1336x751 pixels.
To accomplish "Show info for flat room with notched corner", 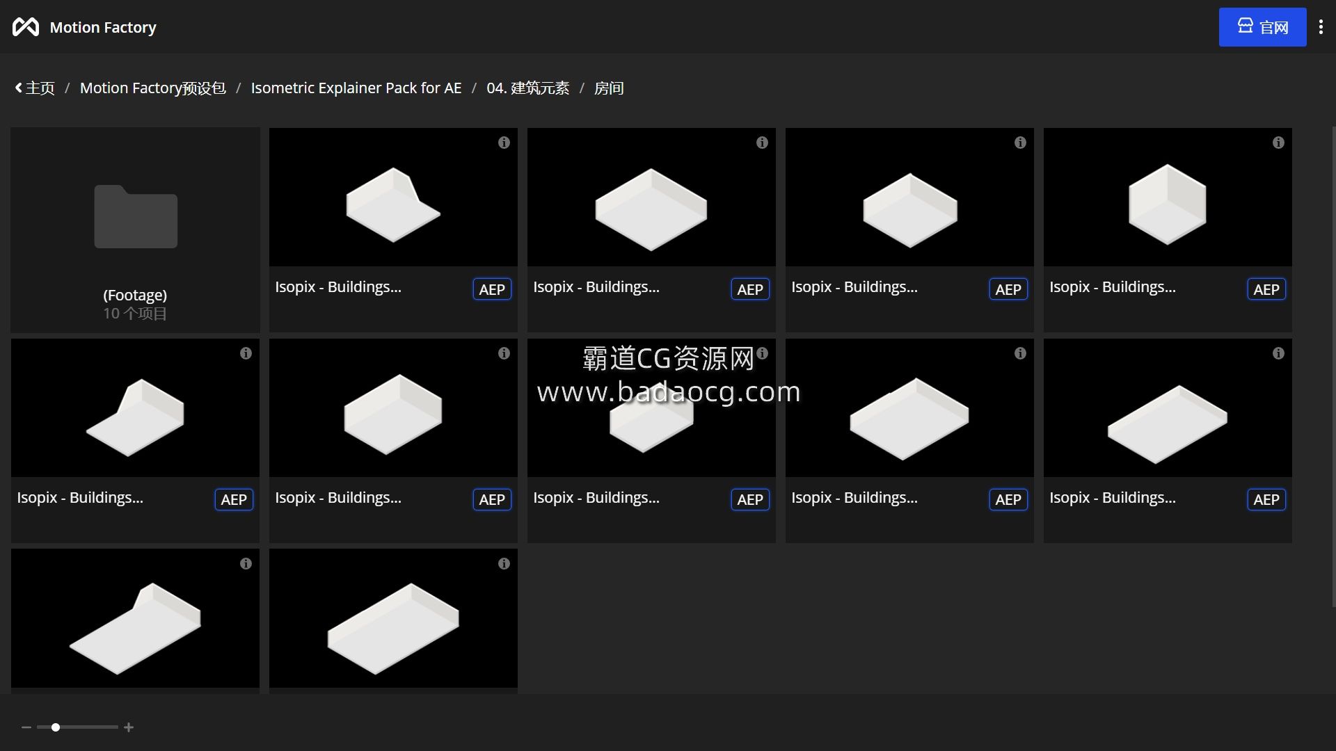I will click(1020, 353).
